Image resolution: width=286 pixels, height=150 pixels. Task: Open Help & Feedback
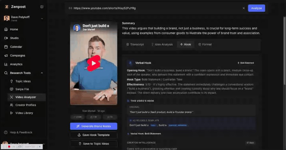(x=21, y=132)
